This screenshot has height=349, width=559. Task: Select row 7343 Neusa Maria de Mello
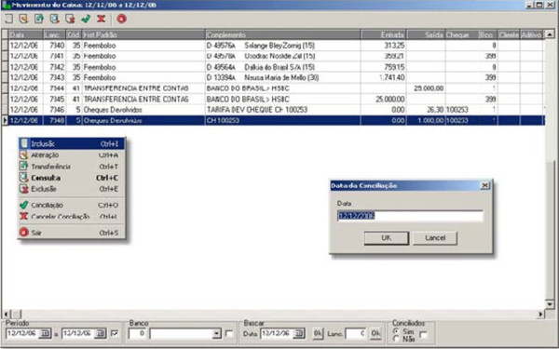pos(273,77)
